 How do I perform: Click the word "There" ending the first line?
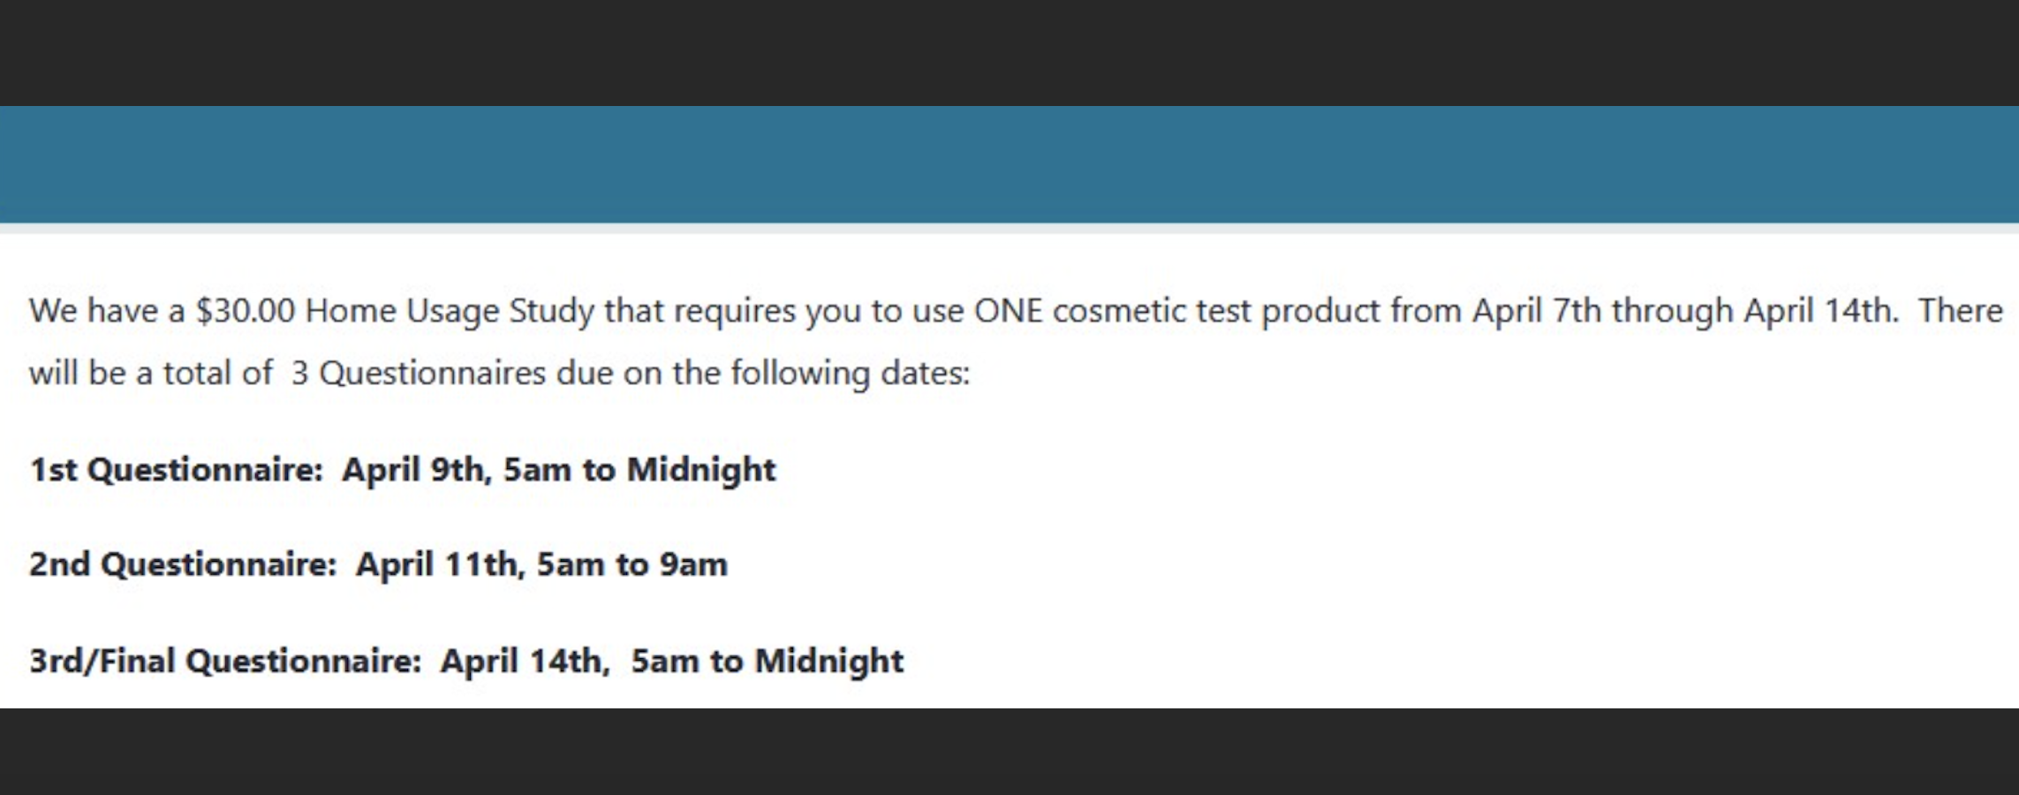(1960, 312)
